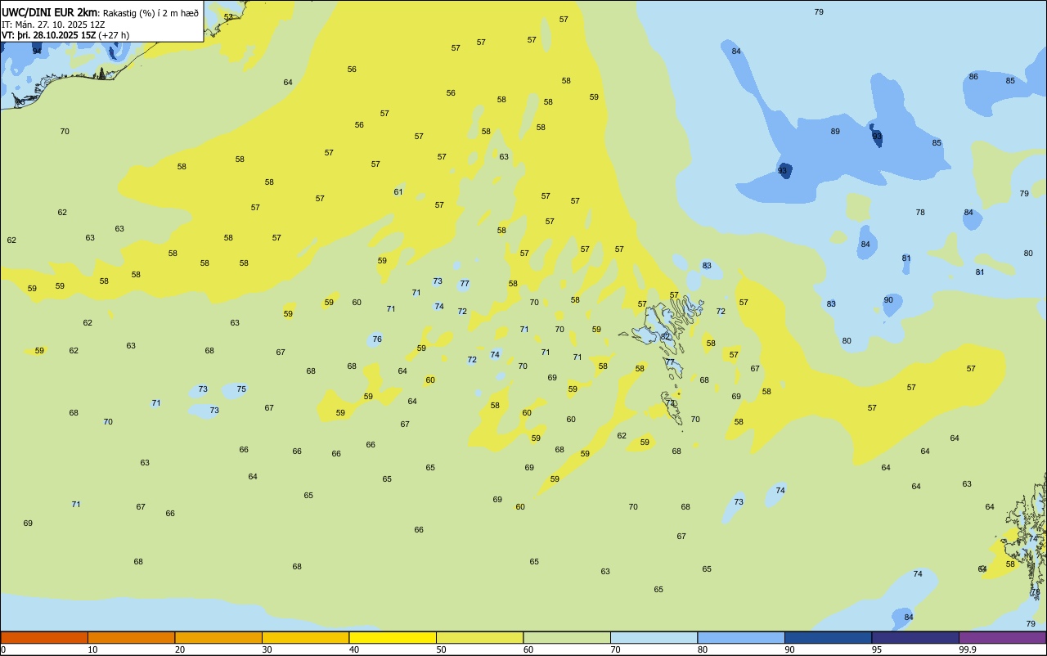Pick the bright yellow 40–50 legend swatch
Viewport: 1047px width, 656px height.
click(x=393, y=637)
